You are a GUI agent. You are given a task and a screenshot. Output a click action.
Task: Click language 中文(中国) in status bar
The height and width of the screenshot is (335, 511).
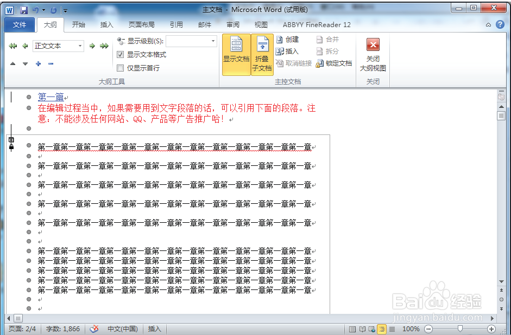coord(123,329)
